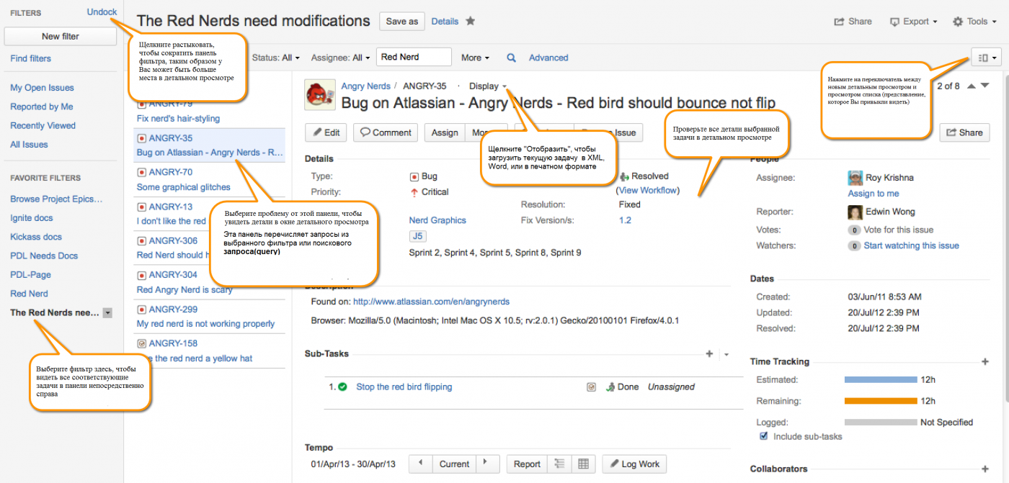The height and width of the screenshot is (483, 1009).
Task: Star this filter as a favorite
Action: click(x=471, y=22)
